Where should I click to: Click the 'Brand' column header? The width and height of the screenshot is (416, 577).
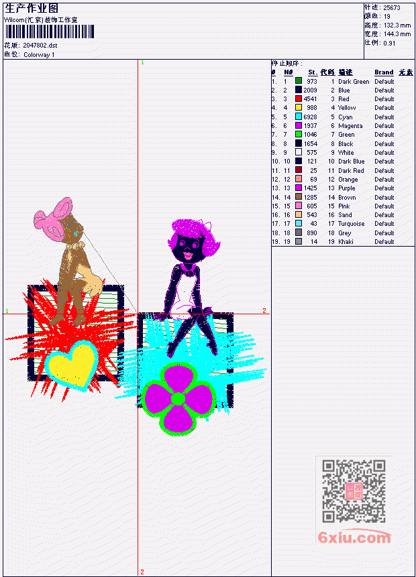pyautogui.click(x=384, y=72)
